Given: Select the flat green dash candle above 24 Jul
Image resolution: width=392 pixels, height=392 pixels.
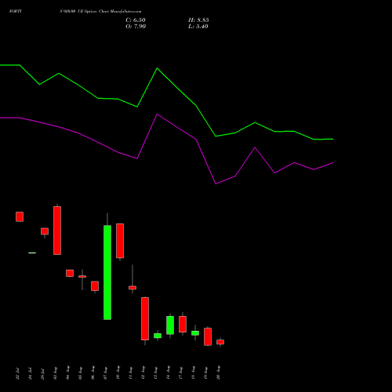Looking at the screenshot, I should tap(32, 252).
